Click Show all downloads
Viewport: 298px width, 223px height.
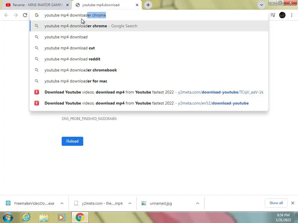tap(276, 203)
